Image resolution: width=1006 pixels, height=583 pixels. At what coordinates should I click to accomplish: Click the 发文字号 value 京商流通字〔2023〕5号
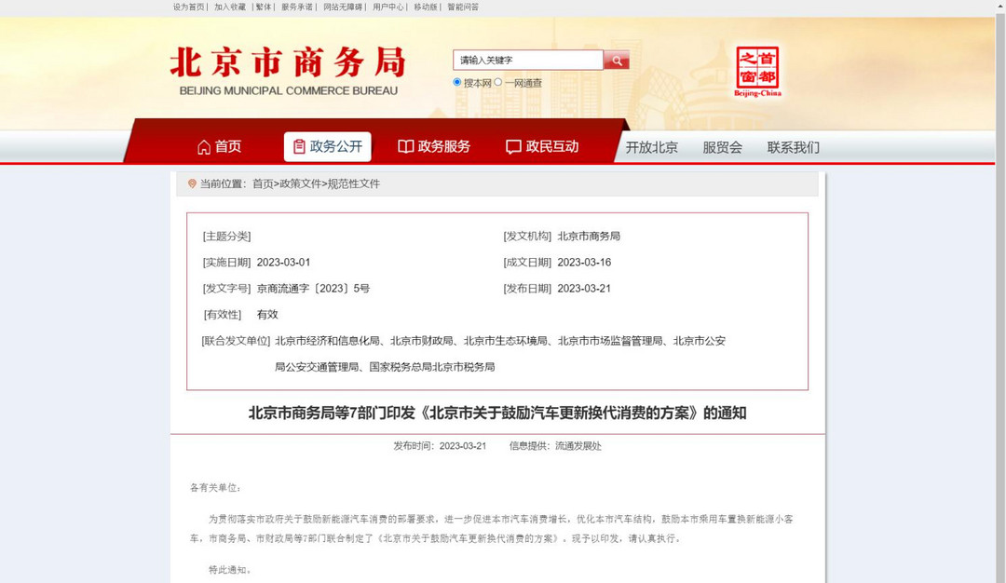pos(313,289)
